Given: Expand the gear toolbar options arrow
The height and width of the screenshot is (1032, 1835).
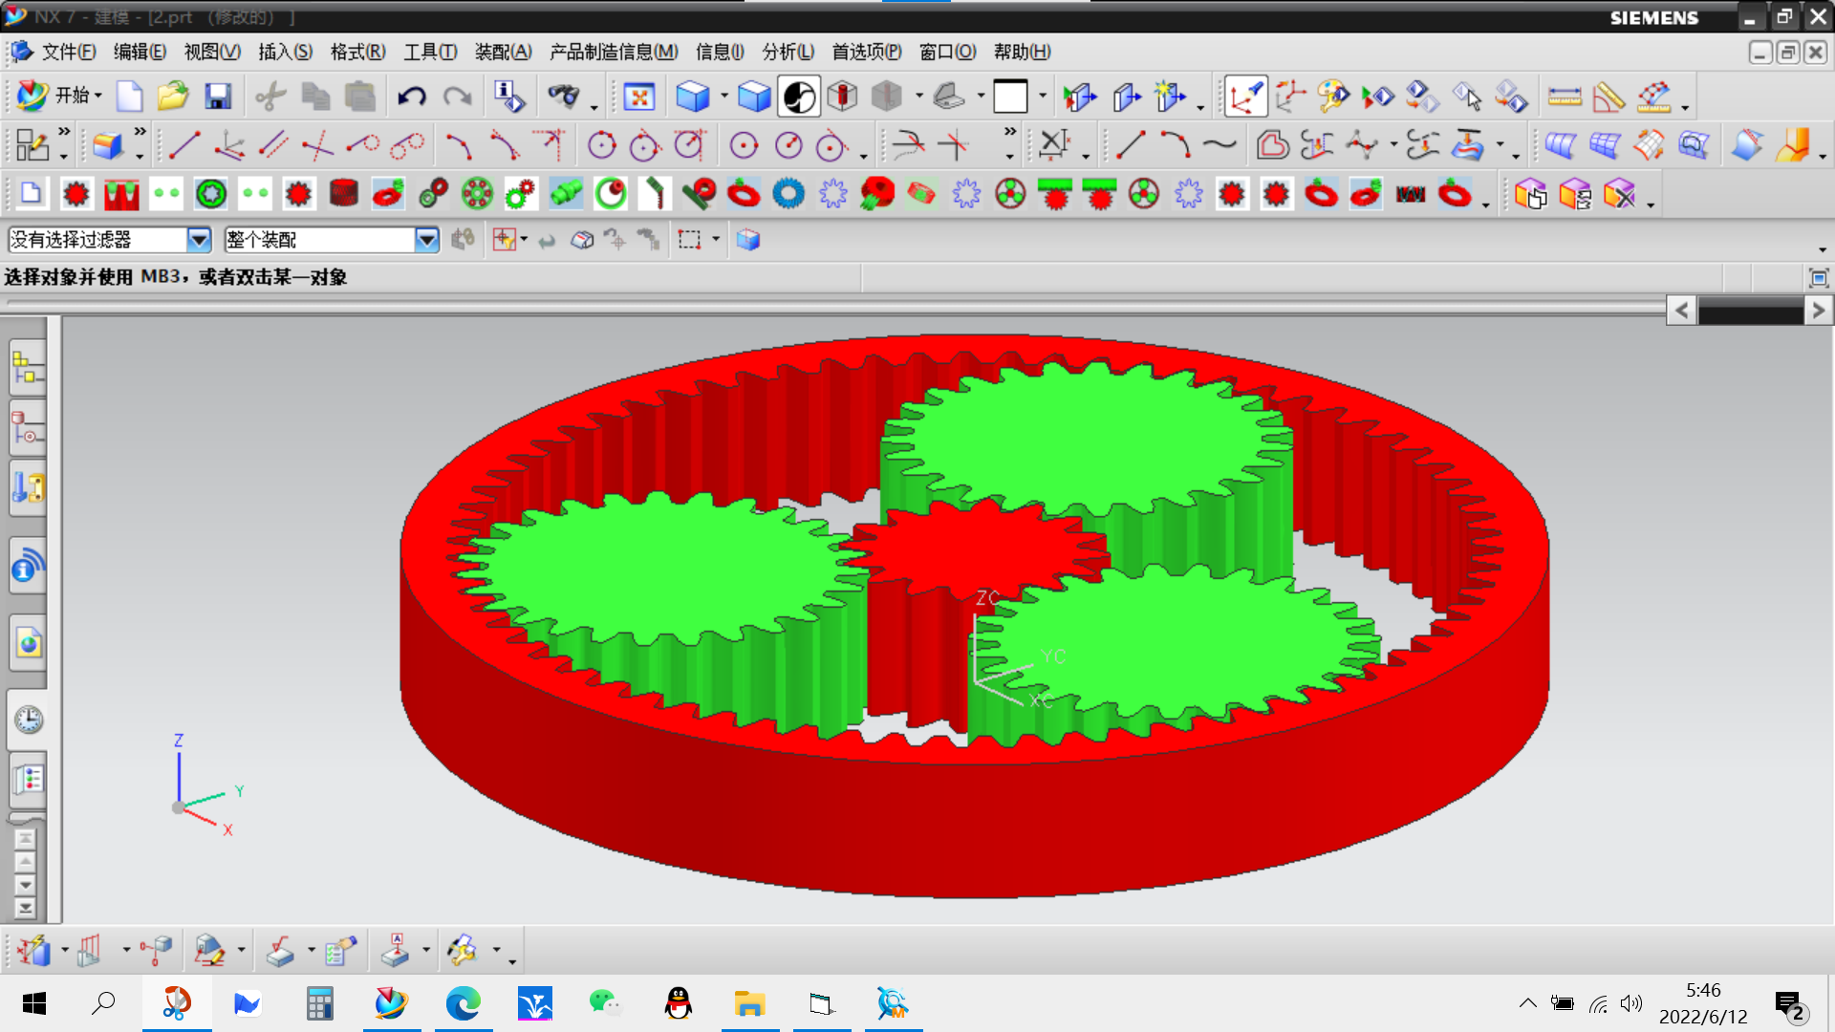Looking at the screenshot, I should (1485, 204).
